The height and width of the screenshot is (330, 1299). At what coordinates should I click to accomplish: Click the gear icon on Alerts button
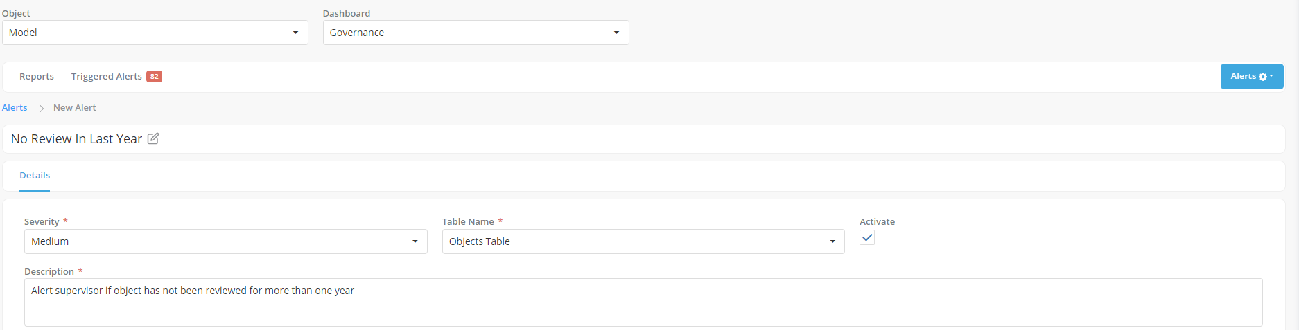[x=1263, y=77]
